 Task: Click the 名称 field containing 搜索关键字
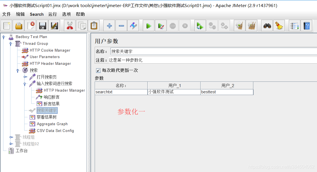(x=214, y=51)
